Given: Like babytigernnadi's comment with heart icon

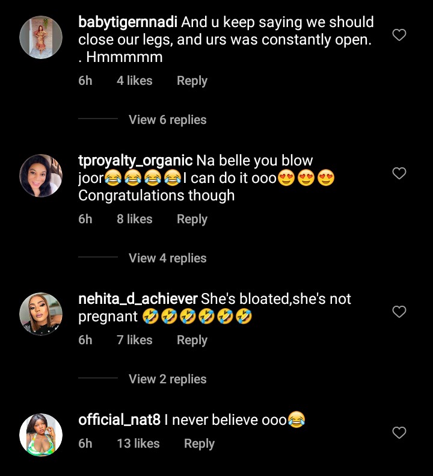Looking at the screenshot, I should [x=399, y=36].
